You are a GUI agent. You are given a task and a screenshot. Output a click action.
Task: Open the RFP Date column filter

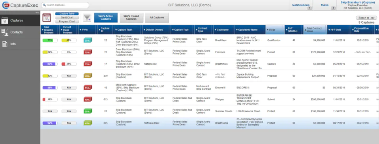329,30
